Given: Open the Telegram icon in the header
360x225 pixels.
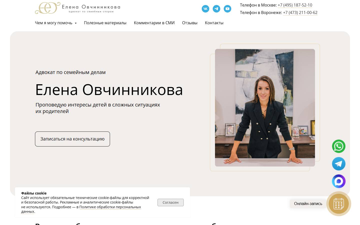Looking at the screenshot, I should click(216, 9).
